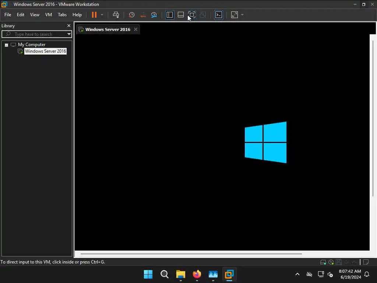This screenshot has width=377, height=283.
Task: Click the hard disk status icon
Action: click(x=323, y=262)
